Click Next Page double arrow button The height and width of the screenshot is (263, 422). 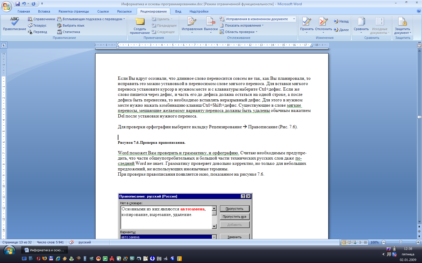[419, 236]
